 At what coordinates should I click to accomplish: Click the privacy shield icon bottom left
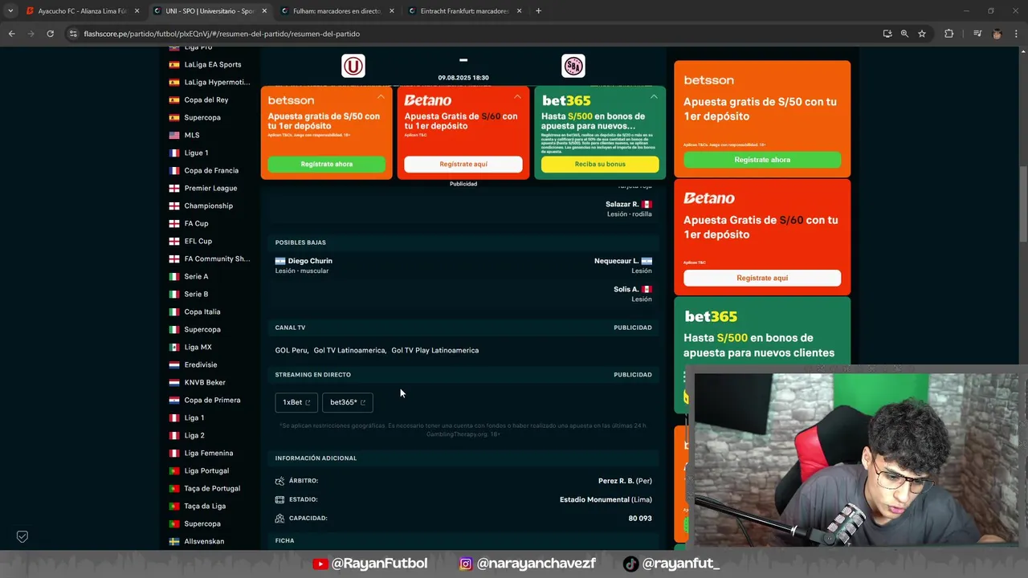pyautogui.click(x=22, y=536)
